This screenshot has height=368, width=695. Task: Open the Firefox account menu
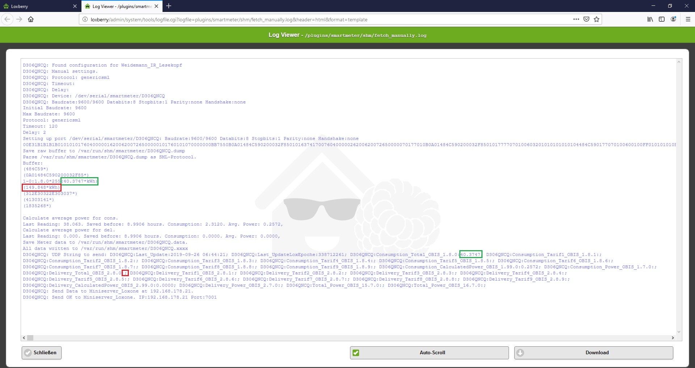pos(673,20)
